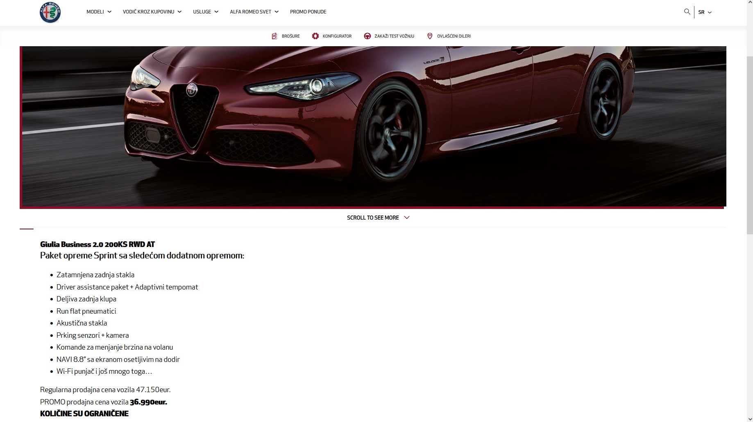This screenshot has width=753, height=422.
Task: Click Scroll to see more
Action: click(373, 218)
